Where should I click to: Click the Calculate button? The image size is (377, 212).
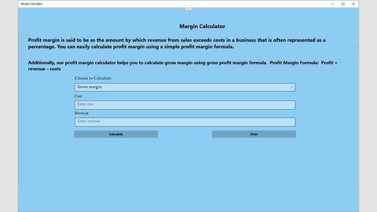click(x=116, y=134)
